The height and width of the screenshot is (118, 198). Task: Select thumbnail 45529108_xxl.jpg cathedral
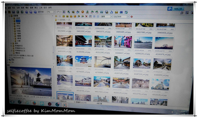(x=160, y=84)
